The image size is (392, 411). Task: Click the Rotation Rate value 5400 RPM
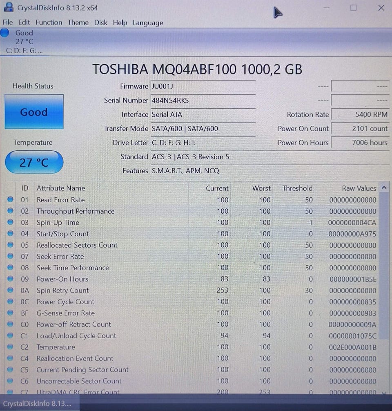360,114
